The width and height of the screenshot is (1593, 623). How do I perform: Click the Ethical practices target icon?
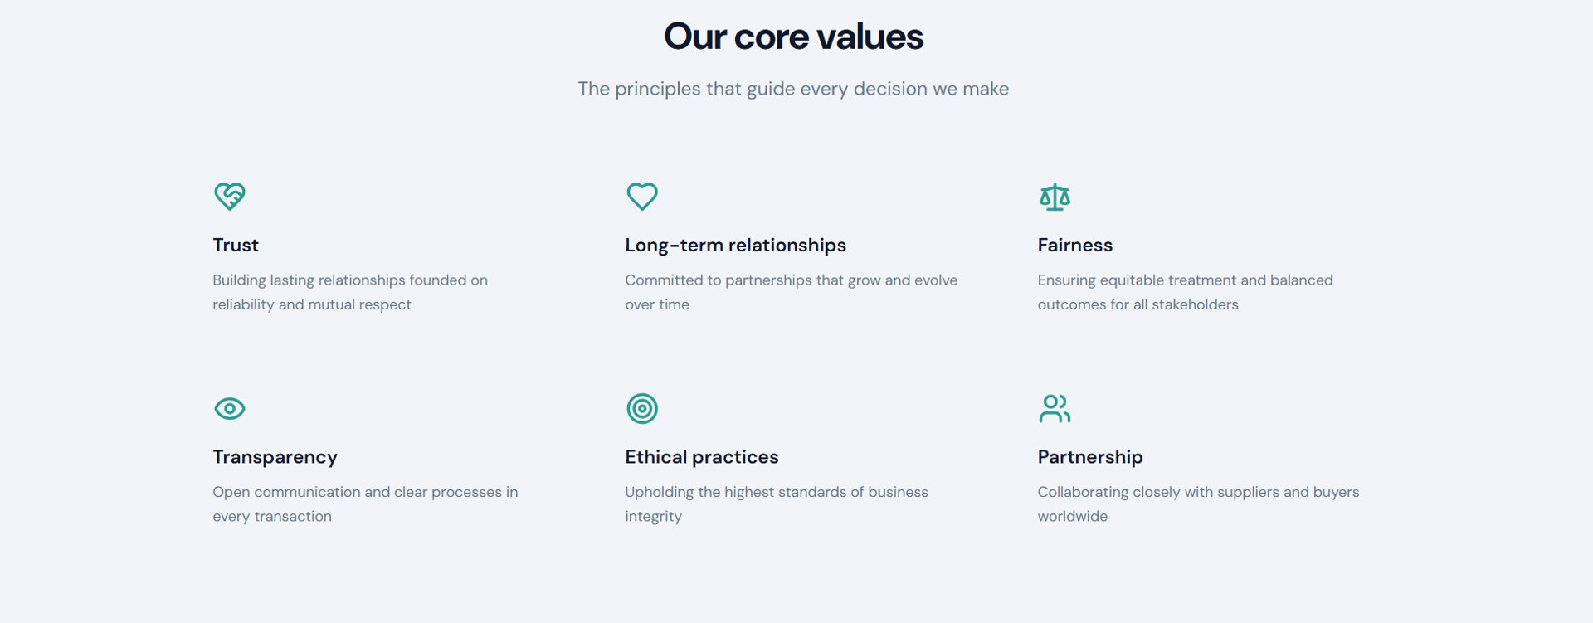[642, 408]
